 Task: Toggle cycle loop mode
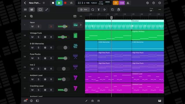[71, 3]
